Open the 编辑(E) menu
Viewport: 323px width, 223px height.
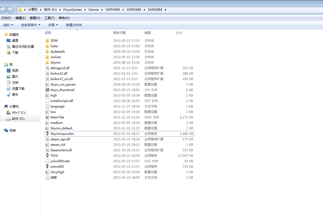[20, 18]
